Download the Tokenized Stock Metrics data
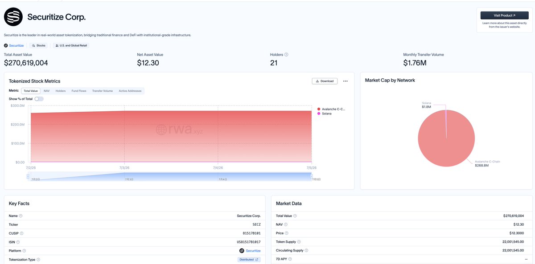Viewport: 535px width, 264px height. tap(325, 81)
